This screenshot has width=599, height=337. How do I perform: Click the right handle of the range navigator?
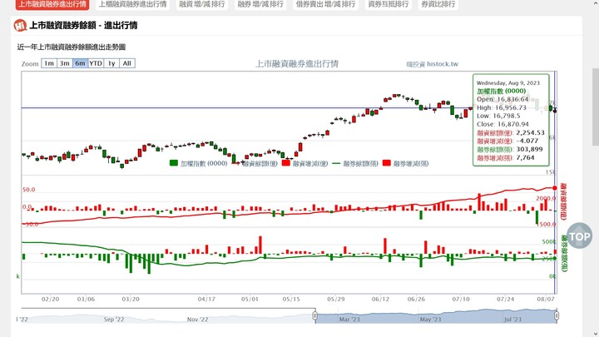pyautogui.click(x=557, y=315)
